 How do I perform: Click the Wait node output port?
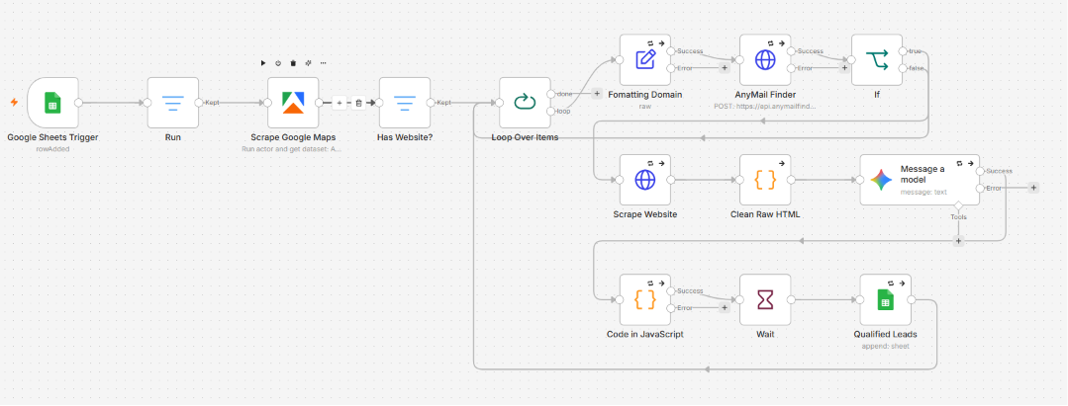[x=792, y=299]
